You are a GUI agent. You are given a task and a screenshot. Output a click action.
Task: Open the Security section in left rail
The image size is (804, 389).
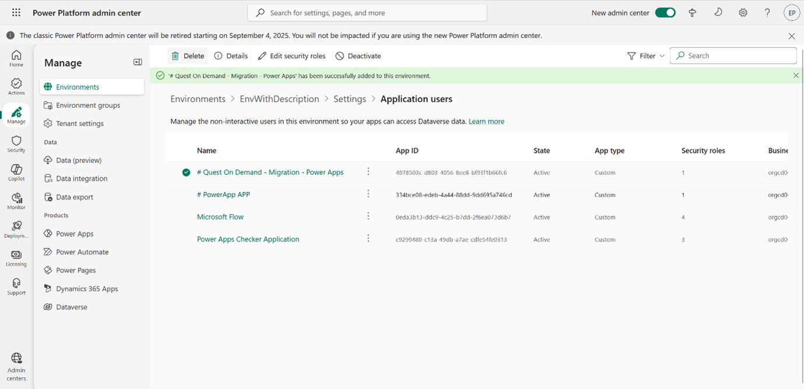16,143
